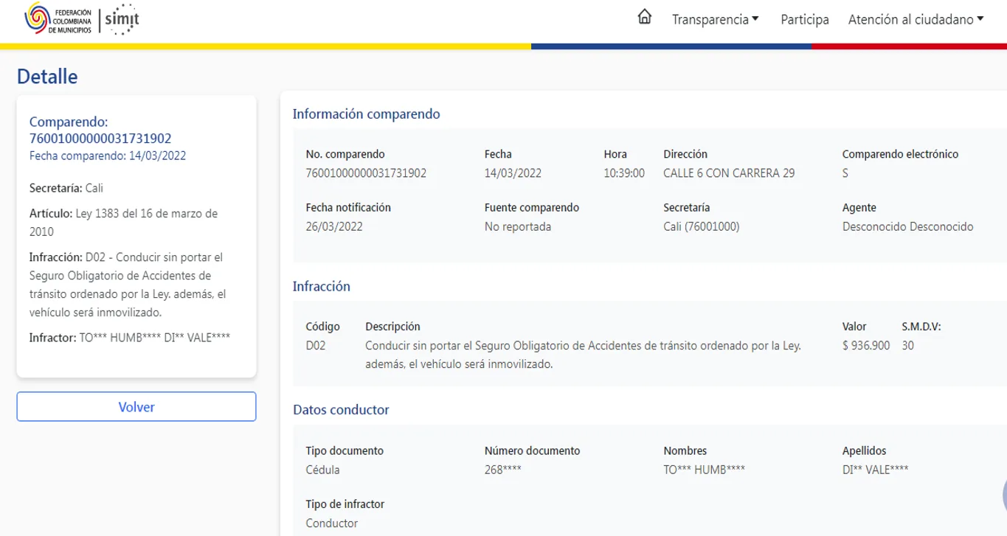Click the Infracción section heading

[x=322, y=286]
